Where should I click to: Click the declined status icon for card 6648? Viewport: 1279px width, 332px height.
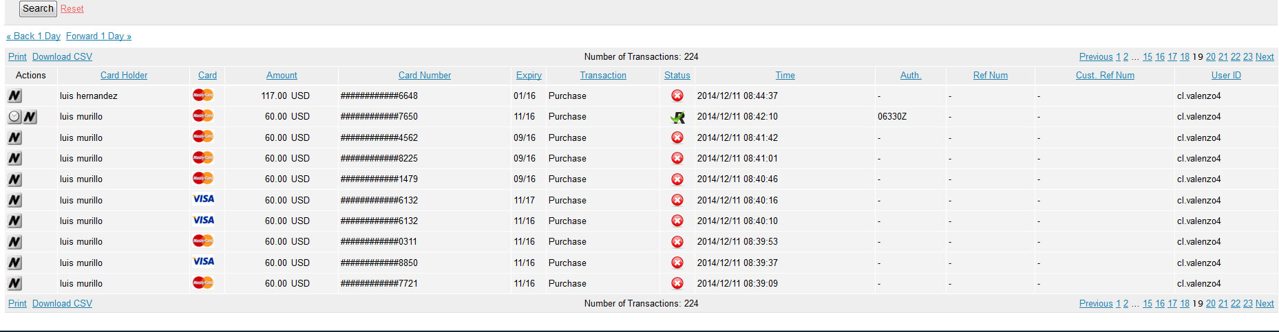pos(677,96)
